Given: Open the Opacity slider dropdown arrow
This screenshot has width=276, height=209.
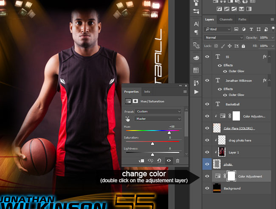Looking at the screenshot, I should click(273, 37).
